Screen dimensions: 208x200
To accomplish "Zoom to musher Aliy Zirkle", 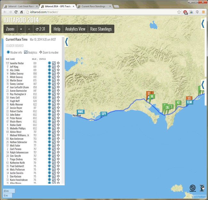I will (58, 70).
